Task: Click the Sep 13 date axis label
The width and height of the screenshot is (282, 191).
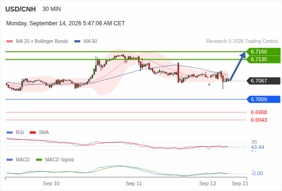Action: click(x=207, y=183)
